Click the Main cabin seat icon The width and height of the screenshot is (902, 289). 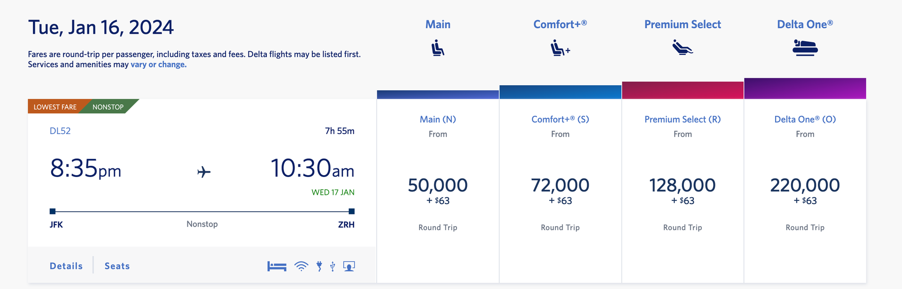coord(437,47)
